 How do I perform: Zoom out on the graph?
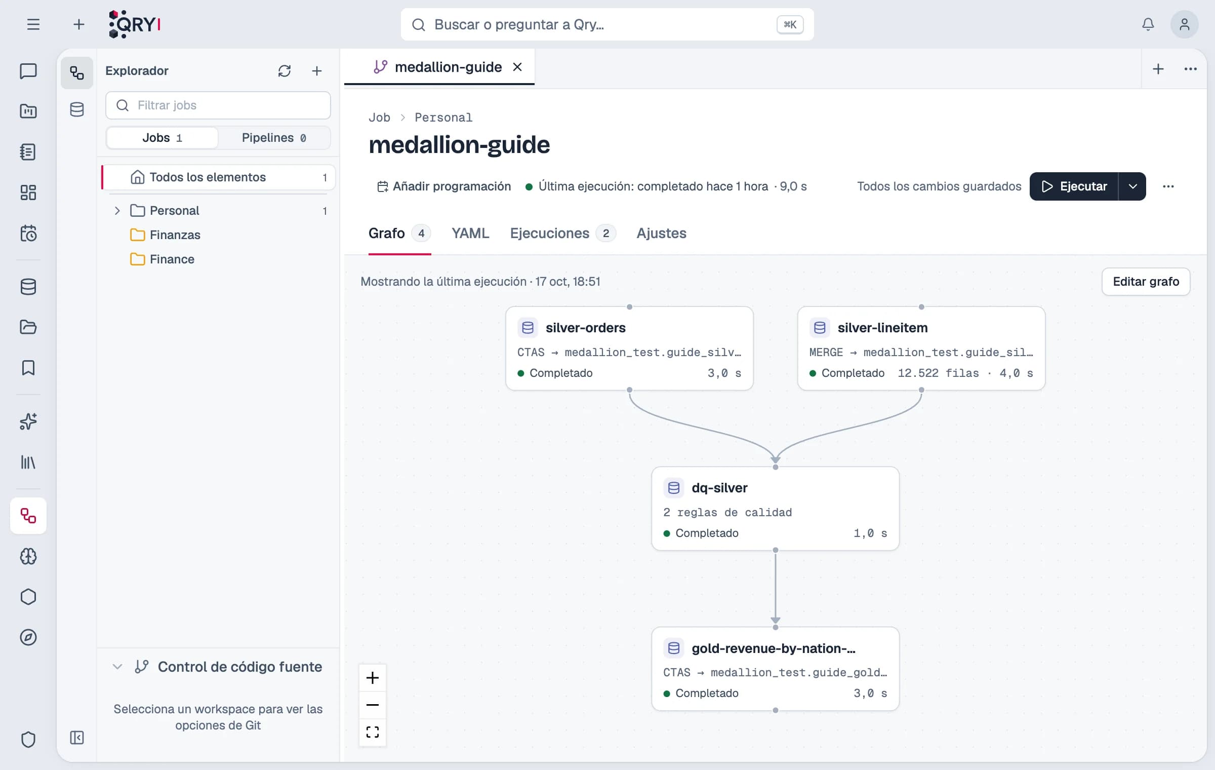(373, 705)
